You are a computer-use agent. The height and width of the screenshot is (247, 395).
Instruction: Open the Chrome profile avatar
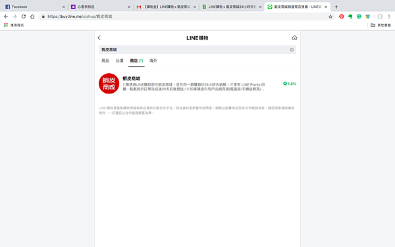(380, 16)
